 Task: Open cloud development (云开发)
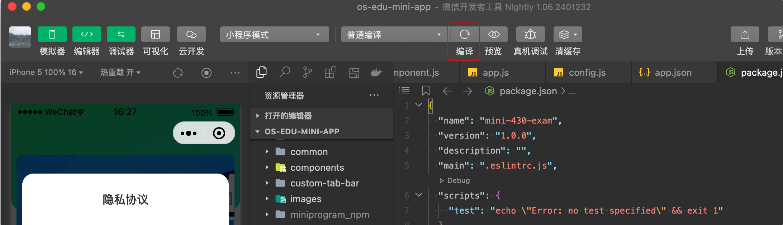click(x=191, y=34)
